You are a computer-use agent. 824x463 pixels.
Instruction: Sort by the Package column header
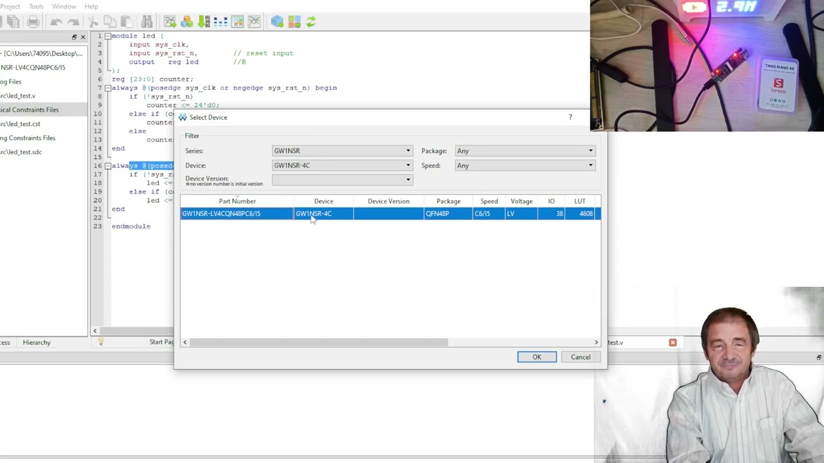449,201
